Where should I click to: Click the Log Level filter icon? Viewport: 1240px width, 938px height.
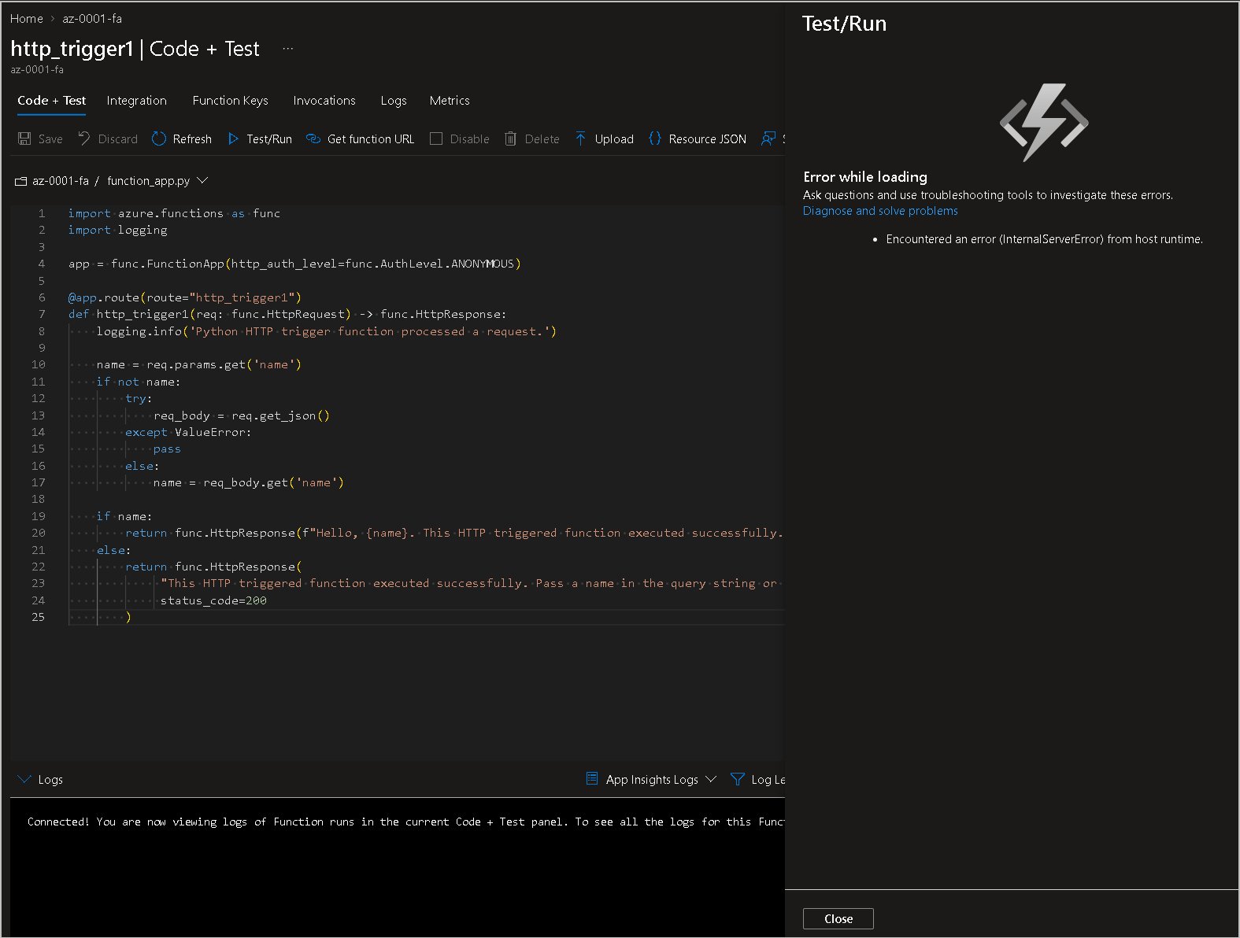tap(738, 779)
